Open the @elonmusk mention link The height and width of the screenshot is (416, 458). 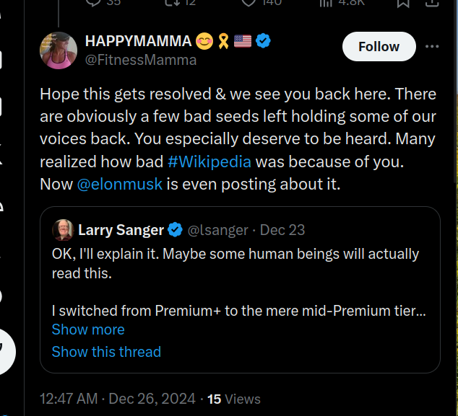pyautogui.click(x=119, y=184)
